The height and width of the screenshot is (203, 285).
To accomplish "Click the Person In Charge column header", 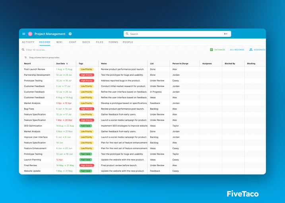I will (181, 63).
